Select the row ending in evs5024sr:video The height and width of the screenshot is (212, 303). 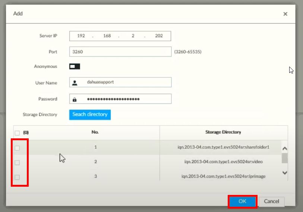tap(147, 162)
